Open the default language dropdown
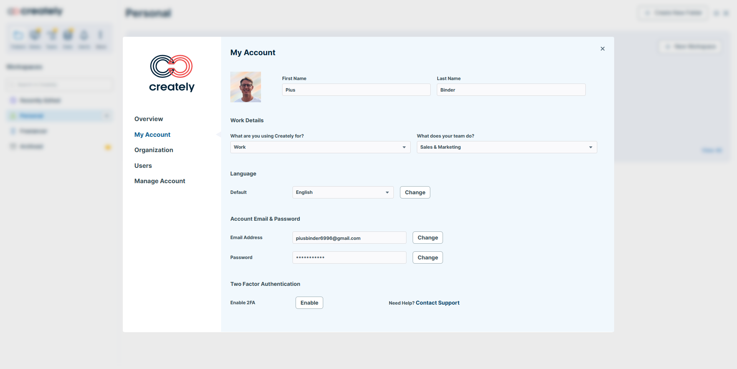The height and width of the screenshot is (369, 737). pyautogui.click(x=343, y=192)
